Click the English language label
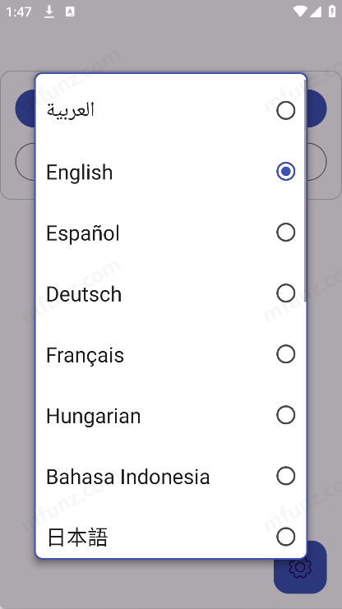The height and width of the screenshot is (609, 342). click(x=79, y=173)
